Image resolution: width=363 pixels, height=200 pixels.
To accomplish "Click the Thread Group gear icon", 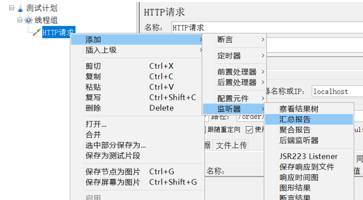I will 29,20.
